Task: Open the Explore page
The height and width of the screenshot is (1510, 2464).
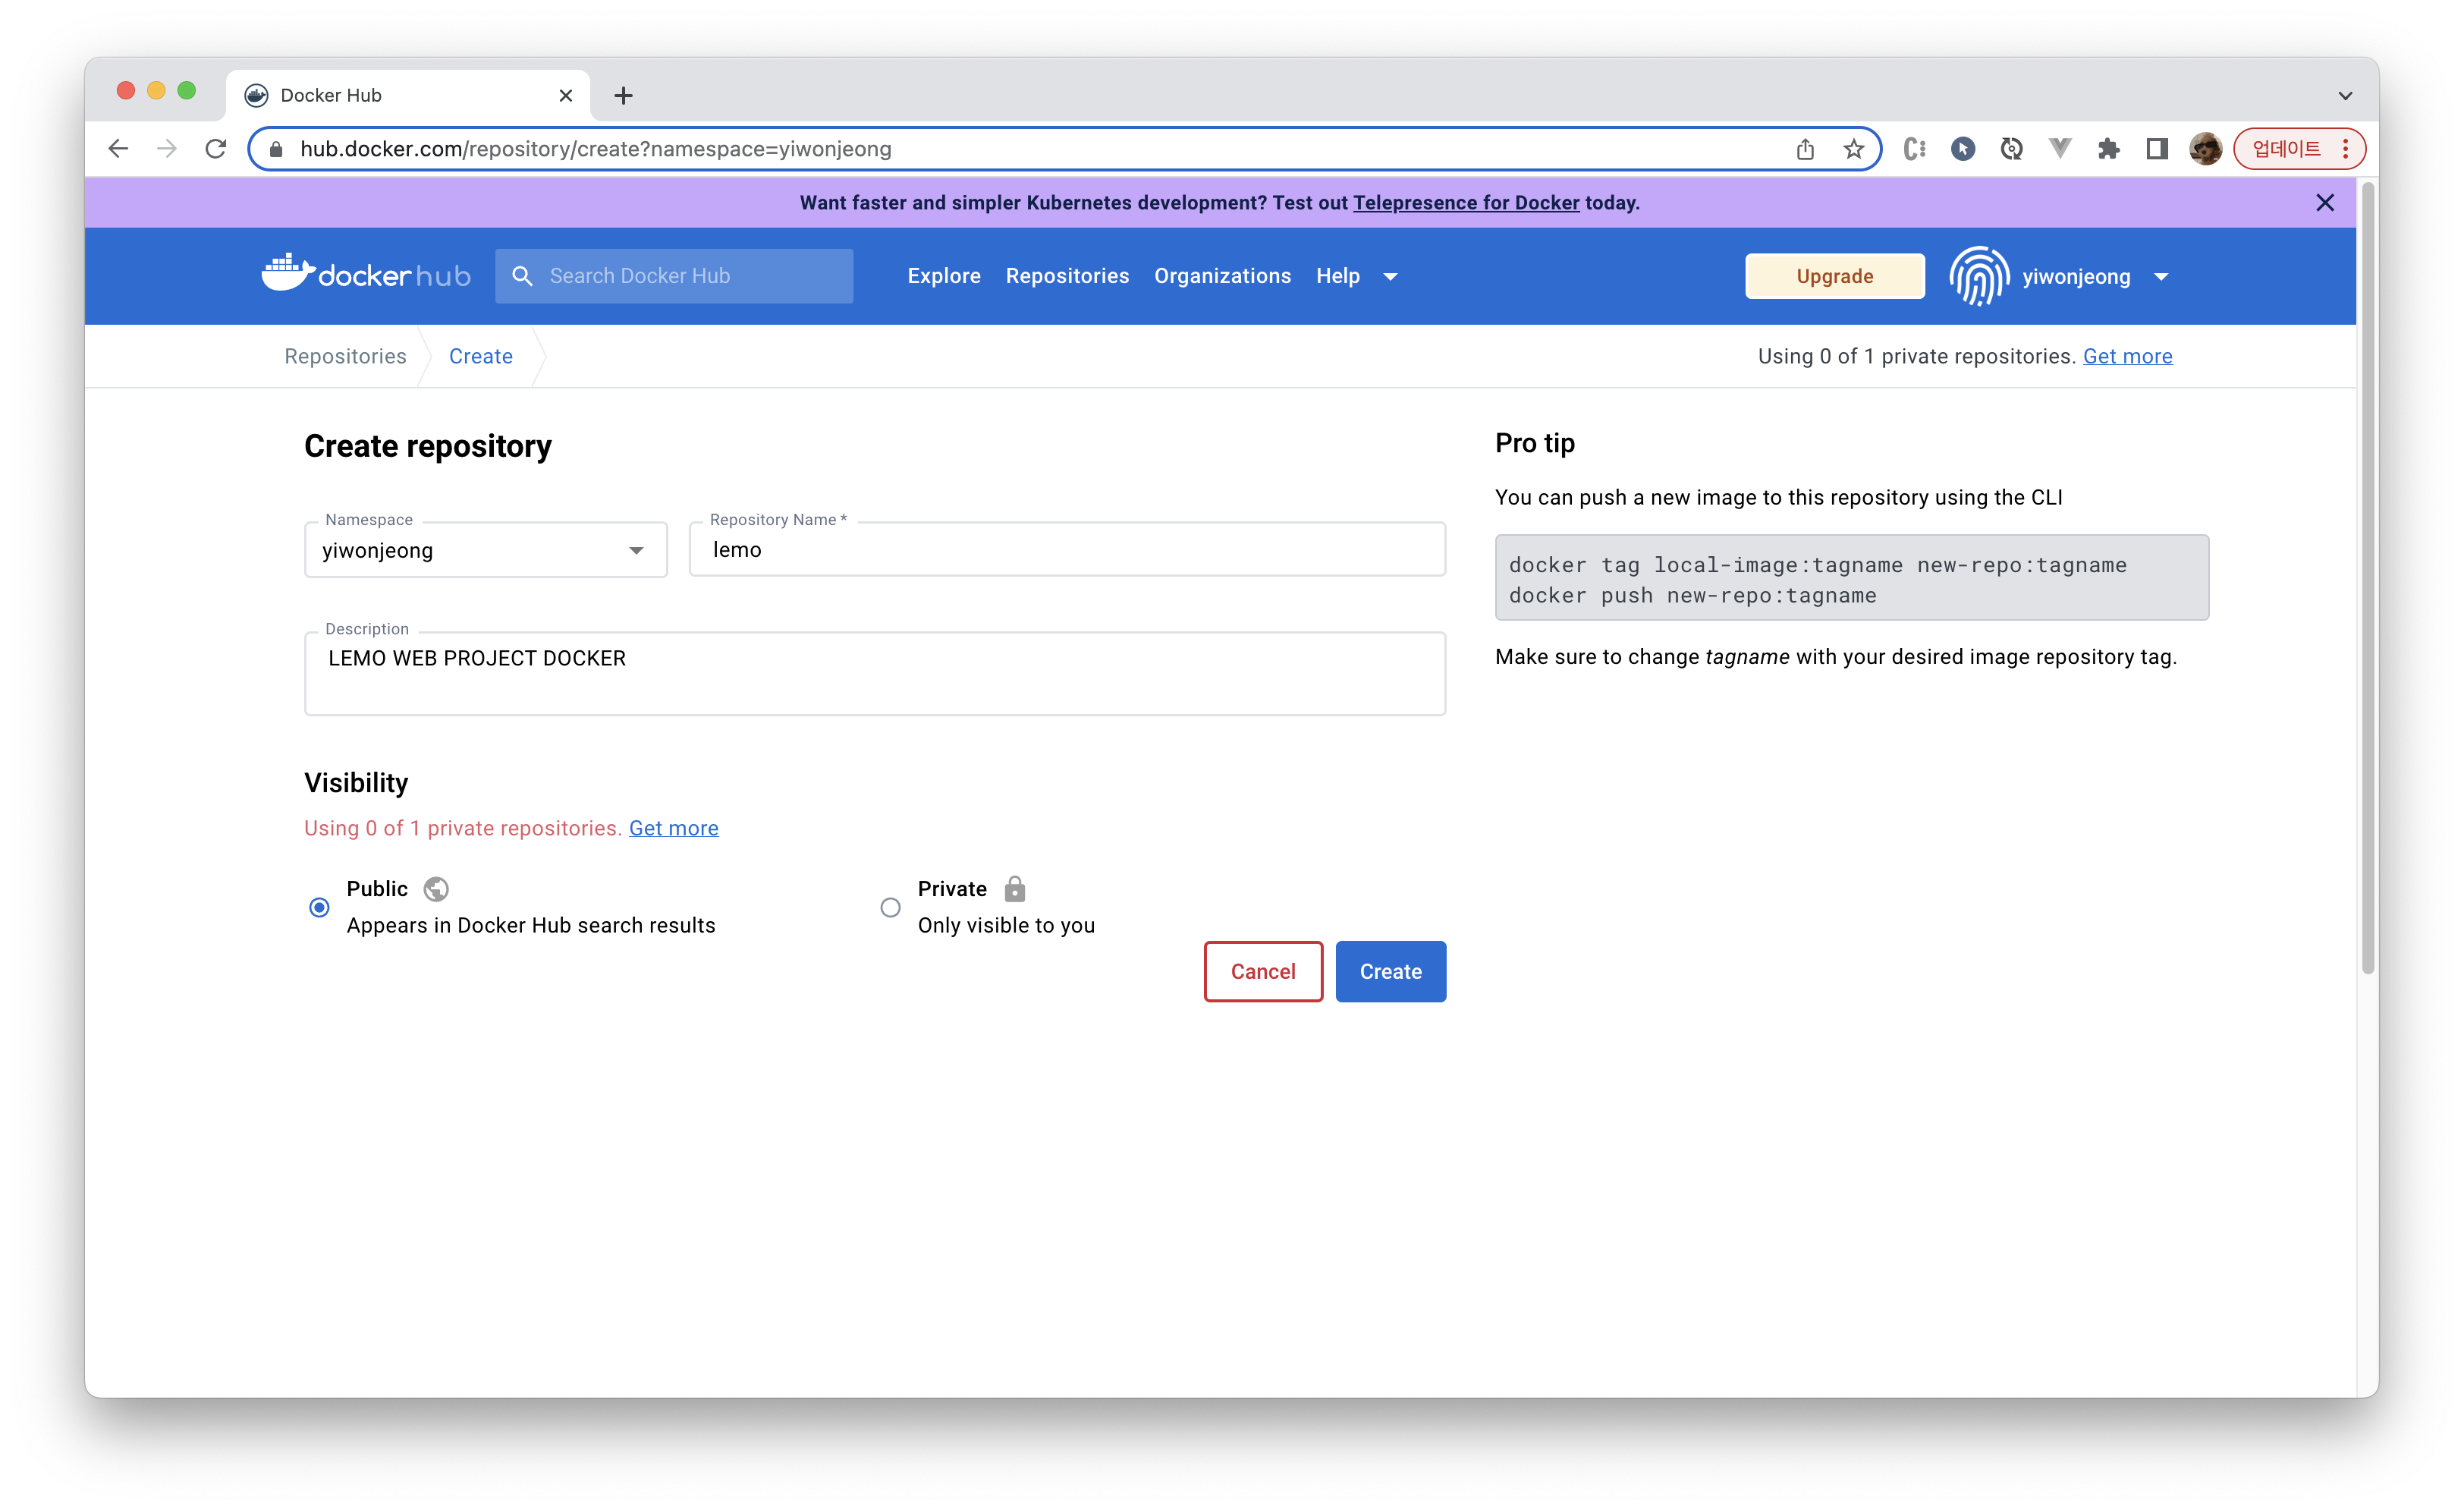Action: [x=943, y=276]
